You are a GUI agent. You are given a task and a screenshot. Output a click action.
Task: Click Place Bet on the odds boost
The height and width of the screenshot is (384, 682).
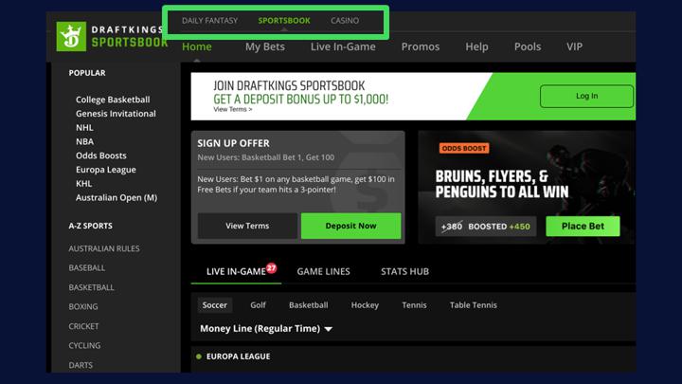point(583,226)
